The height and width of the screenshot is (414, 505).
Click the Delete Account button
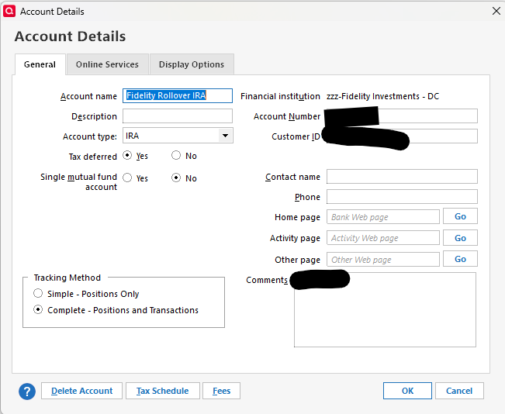pos(81,391)
